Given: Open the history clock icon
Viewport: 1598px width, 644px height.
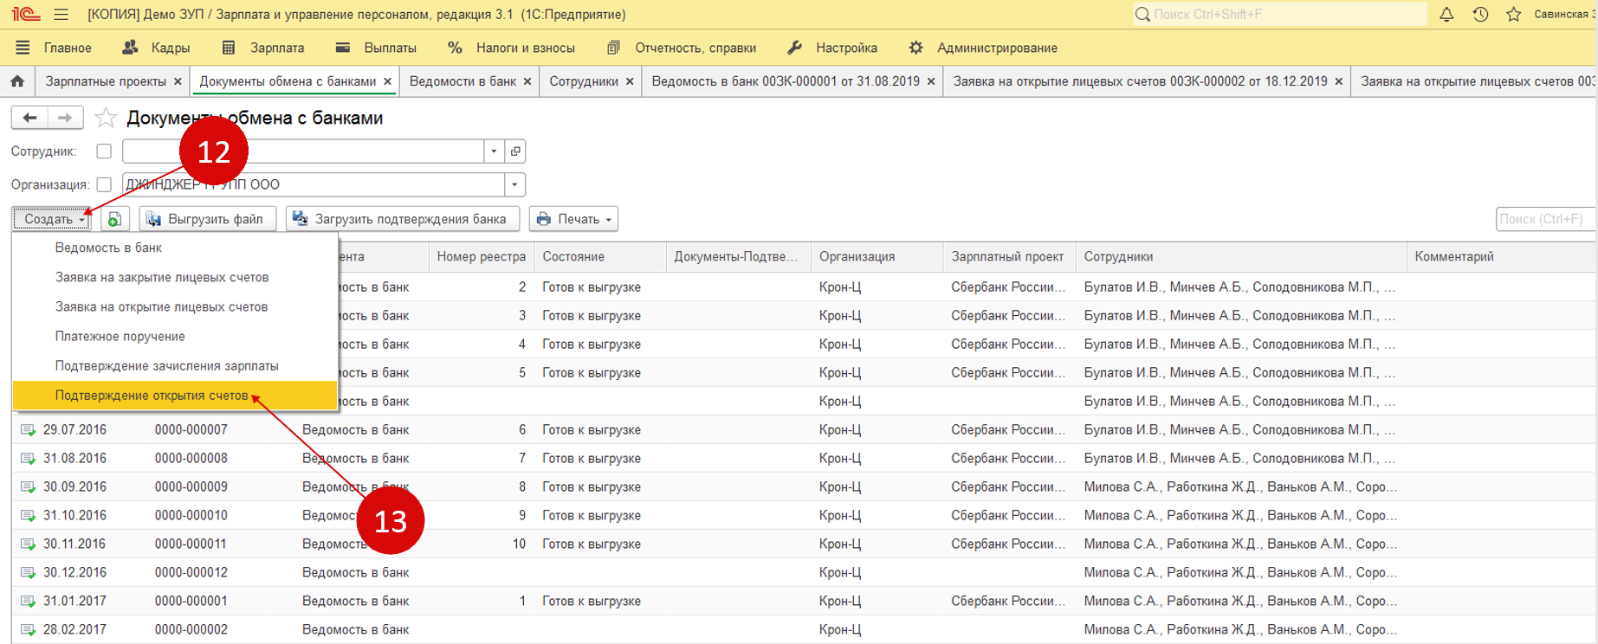Looking at the screenshot, I should coord(1480,15).
